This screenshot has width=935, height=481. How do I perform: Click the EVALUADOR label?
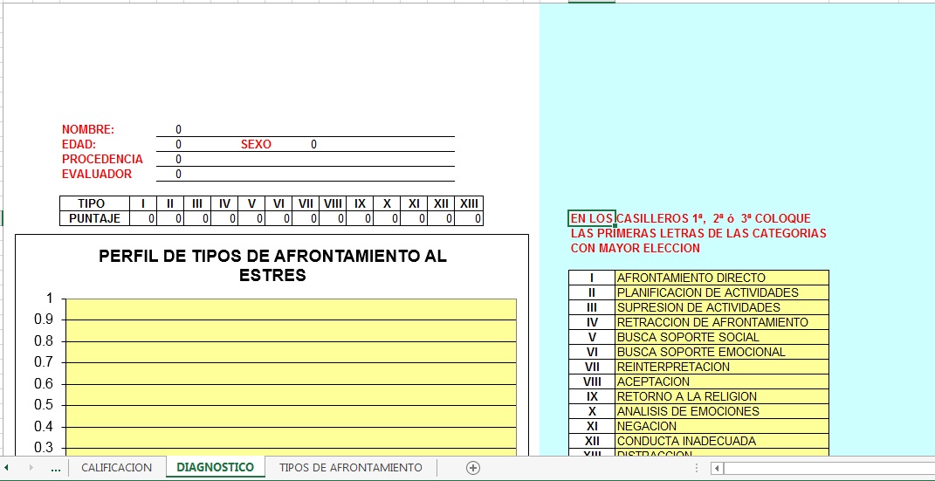pyautogui.click(x=97, y=174)
